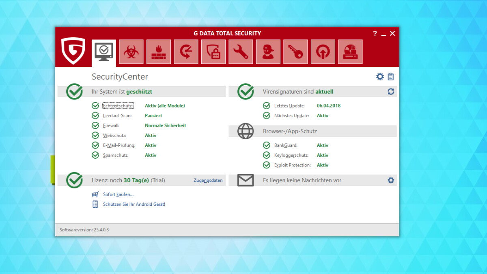The width and height of the screenshot is (487, 274).
Task: Click large check icon beside Virensignaturen header
Action: point(246,92)
